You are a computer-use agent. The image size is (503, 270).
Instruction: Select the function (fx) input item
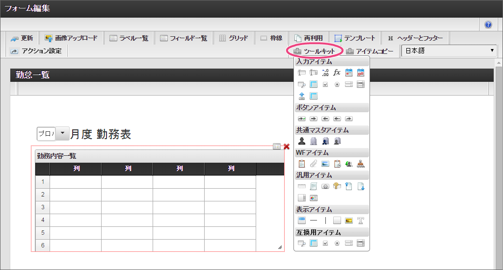[x=337, y=73]
